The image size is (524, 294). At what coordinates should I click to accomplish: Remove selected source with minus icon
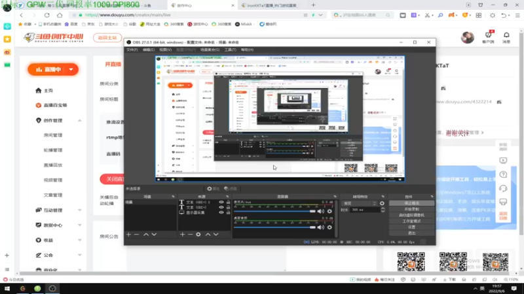click(x=190, y=235)
